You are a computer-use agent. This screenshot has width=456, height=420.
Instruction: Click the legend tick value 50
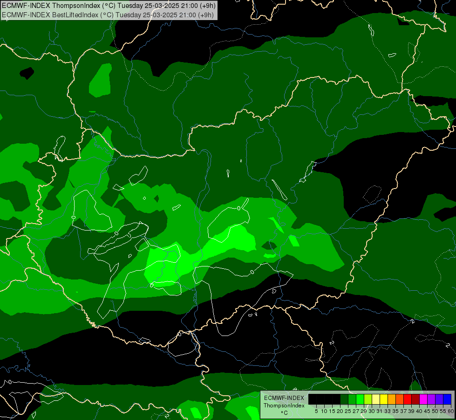point(436,411)
